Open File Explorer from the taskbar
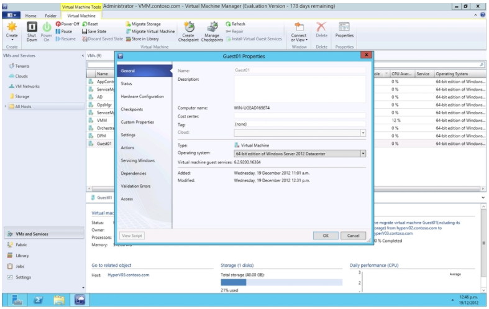 [59, 300]
